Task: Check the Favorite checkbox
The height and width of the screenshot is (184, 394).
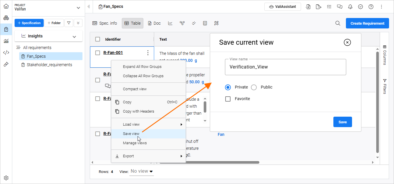Action: coord(228,99)
